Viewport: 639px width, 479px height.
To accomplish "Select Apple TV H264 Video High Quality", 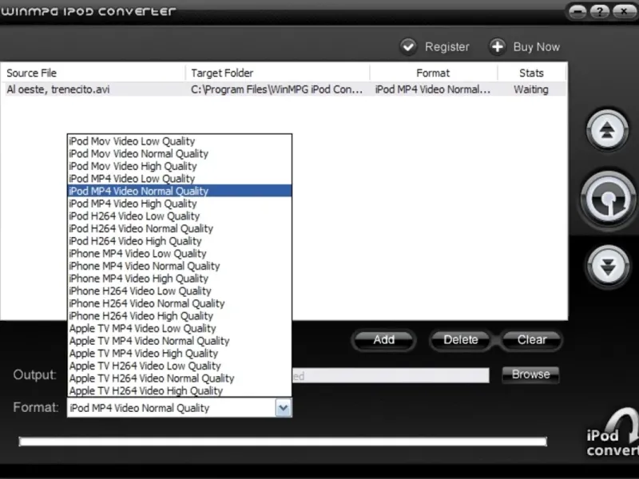I will tap(179, 390).
